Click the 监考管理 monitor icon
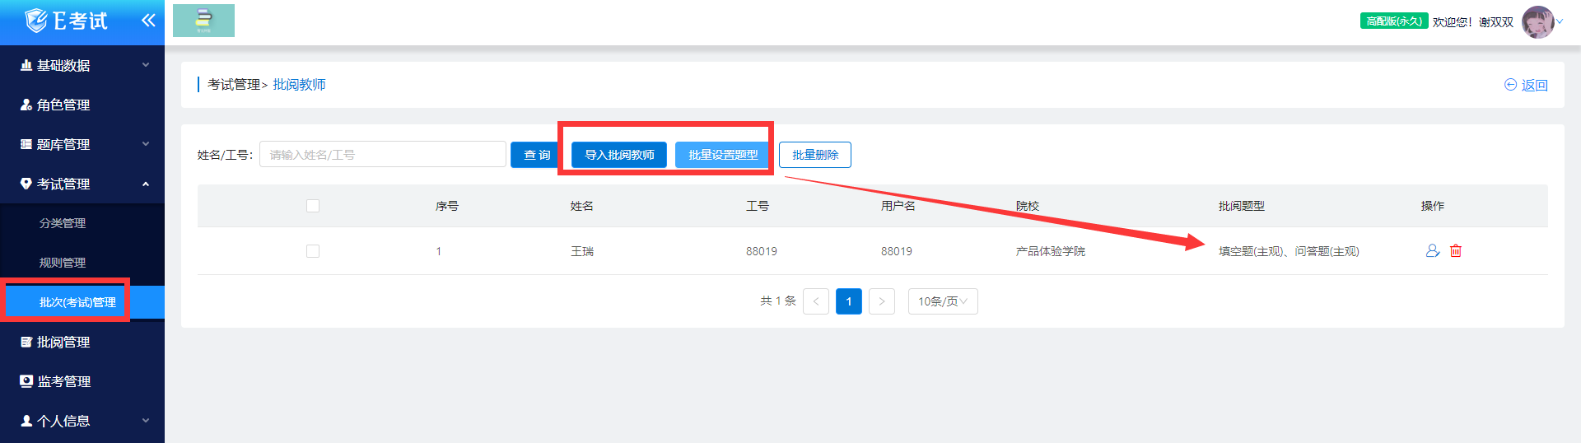The height and width of the screenshot is (443, 1581). pyautogui.click(x=26, y=381)
